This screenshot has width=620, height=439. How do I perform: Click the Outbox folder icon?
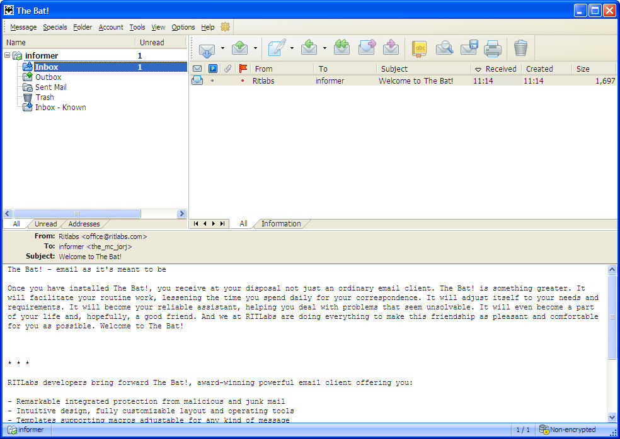point(28,77)
